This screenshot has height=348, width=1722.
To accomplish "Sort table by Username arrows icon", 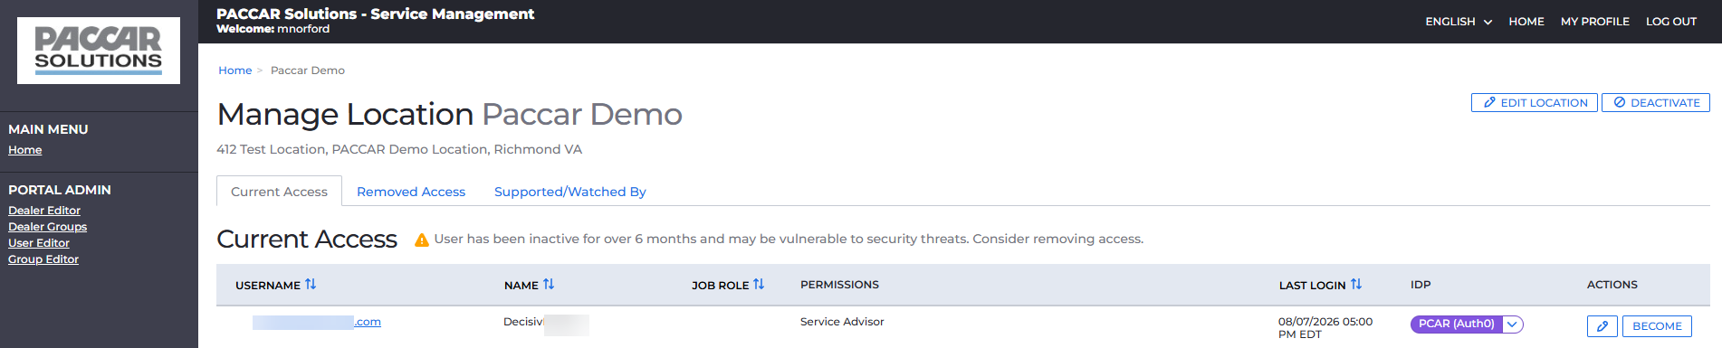I will coord(311,284).
